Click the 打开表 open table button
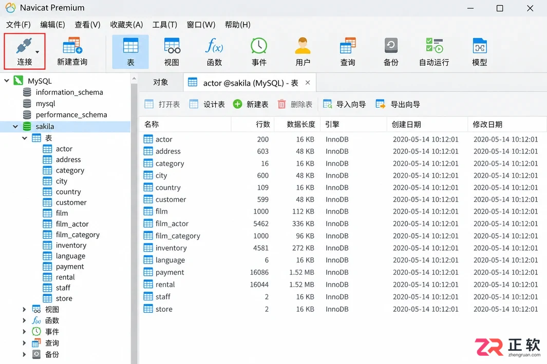The width and height of the screenshot is (547, 364). 162,104
